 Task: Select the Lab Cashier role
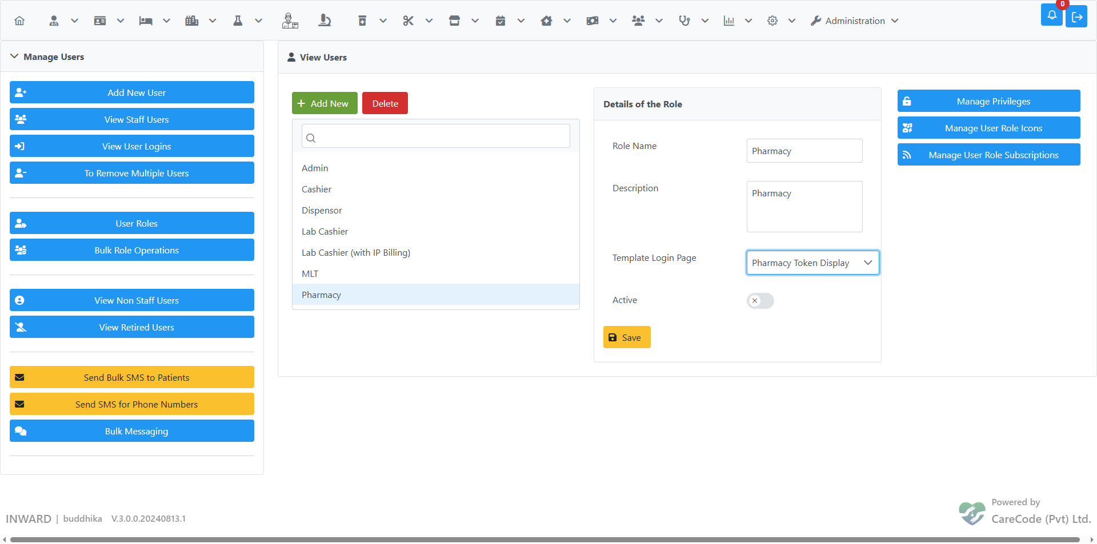(x=436, y=231)
